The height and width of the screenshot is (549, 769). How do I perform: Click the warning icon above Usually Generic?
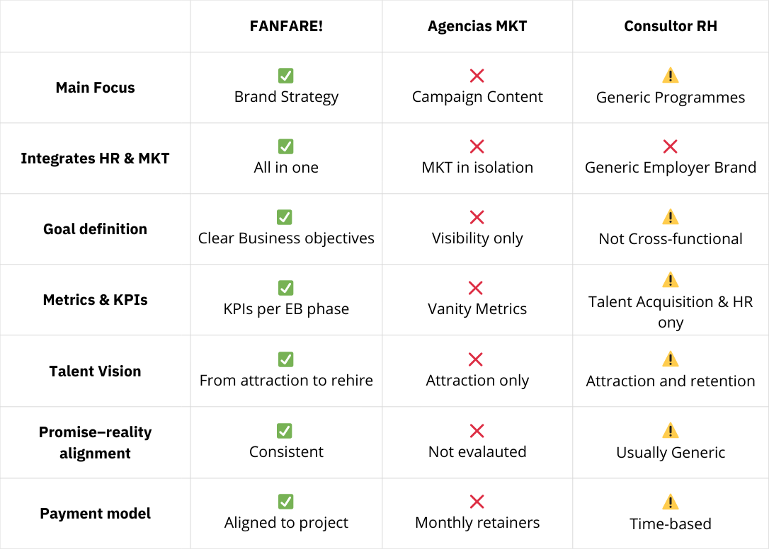(x=670, y=430)
